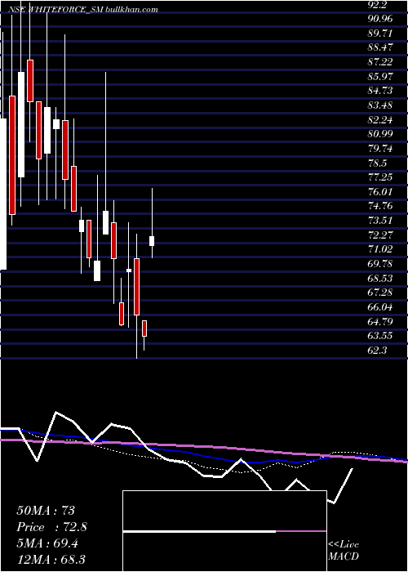The height and width of the screenshot is (572, 408).
Task: Click the 84.73 price axis label
Action: click(x=380, y=91)
